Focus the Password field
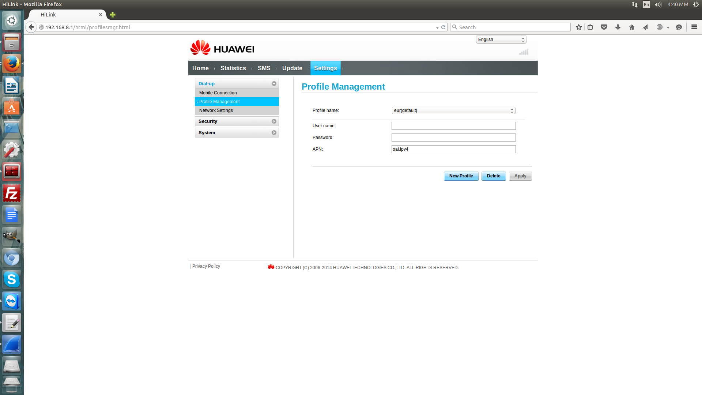Image resolution: width=702 pixels, height=395 pixels. [453, 138]
